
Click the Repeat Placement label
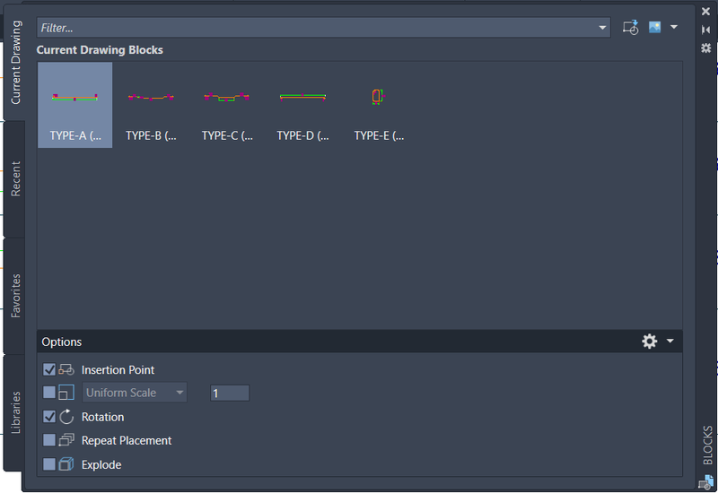pyautogui.click(x=127, y=441)
